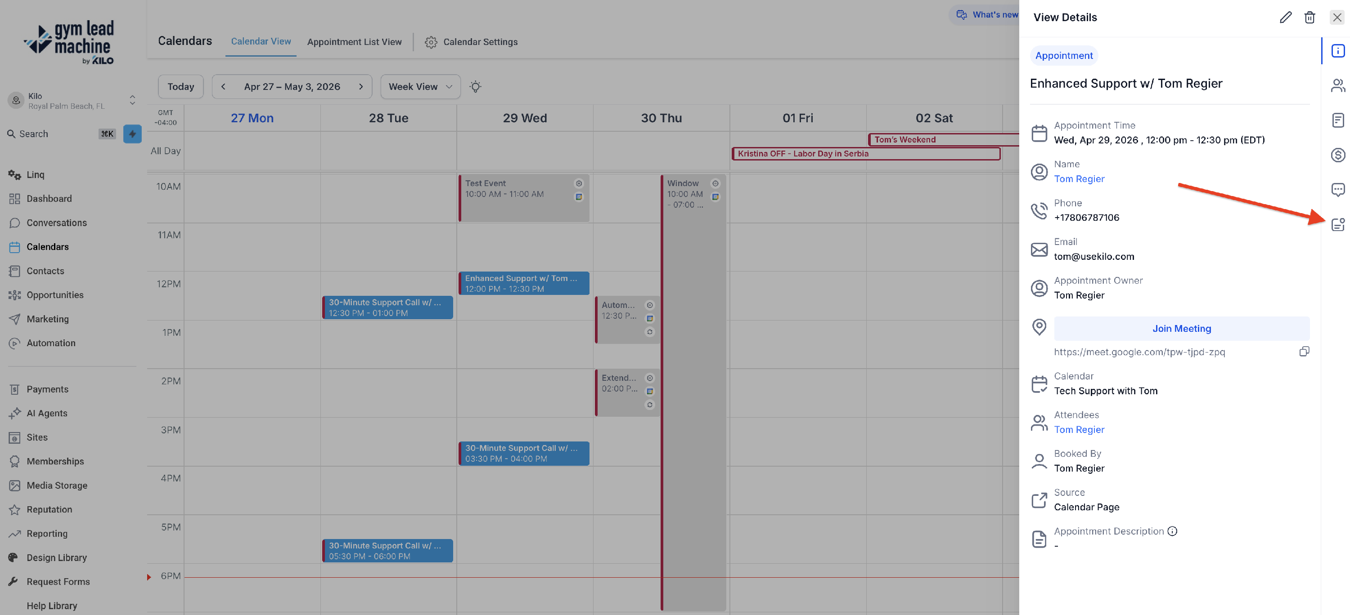Screen dimensions: 1350x615
Task: Click the blue lightning quick-action button
Action: tap(132, 134)
